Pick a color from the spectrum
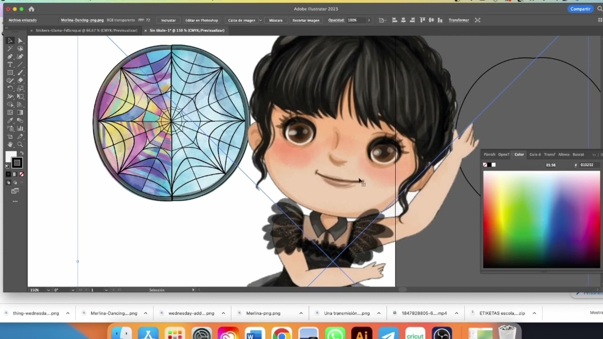Screen dimensions: 603x339 point(542,219)
